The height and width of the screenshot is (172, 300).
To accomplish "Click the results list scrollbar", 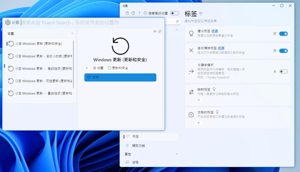I will coord(73,64).
